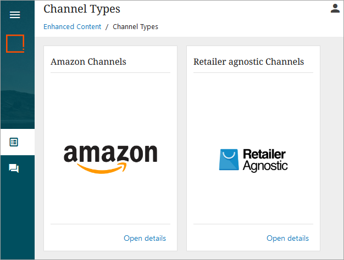The image size is (344, 260).
Task: Open the hamburger navigation menu
Action: coord(15,15)
